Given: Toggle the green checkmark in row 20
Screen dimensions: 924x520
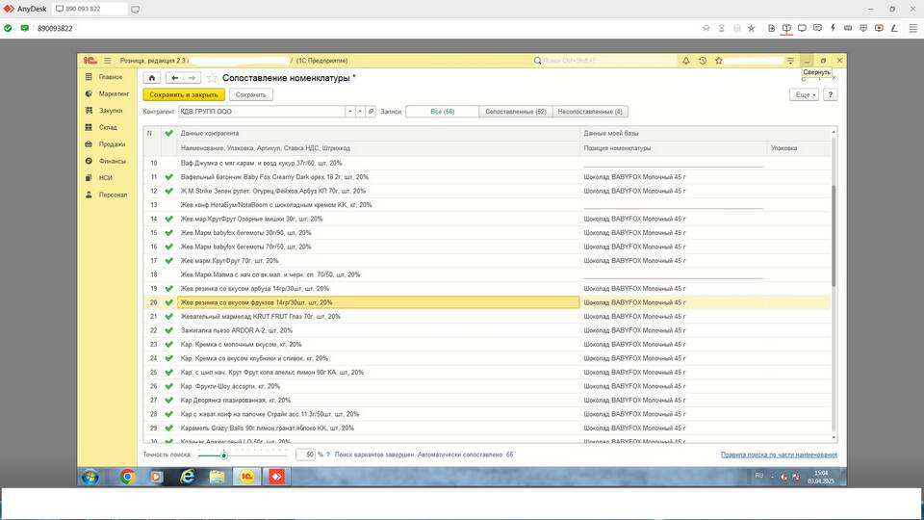Looking at the screenshot, I should [169, 302].
